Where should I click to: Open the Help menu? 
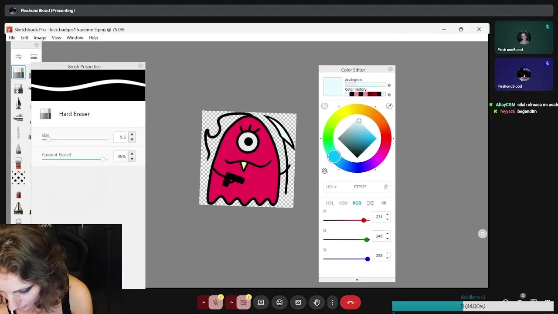click(93, 38)
